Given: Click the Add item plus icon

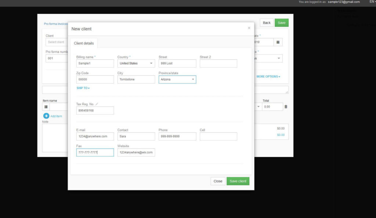Looking at the screenshot, I should pyautogui.click(x=46, y=116).
